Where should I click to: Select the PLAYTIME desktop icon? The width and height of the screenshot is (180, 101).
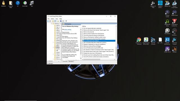click(x=25, y=4)
